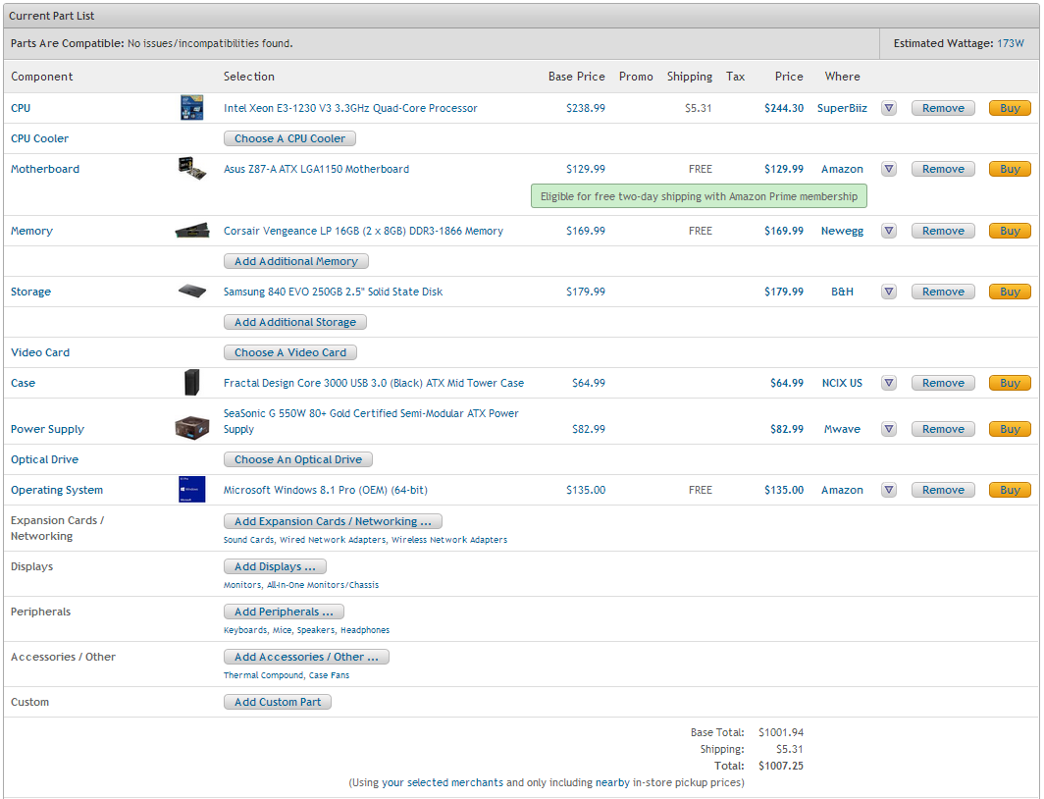Click the Intel Xeon CPU product thumbnail
Image resolution: width=1044 pixels, height=799 pixels.
191,108
